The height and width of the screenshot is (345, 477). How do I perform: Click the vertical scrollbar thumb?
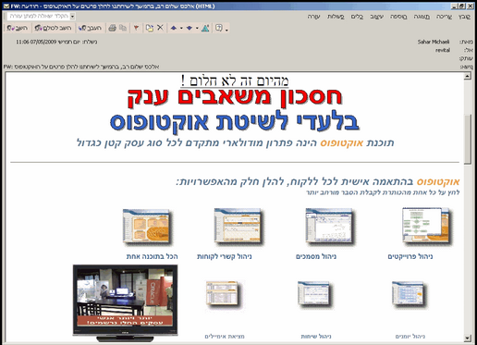(468, 140)
